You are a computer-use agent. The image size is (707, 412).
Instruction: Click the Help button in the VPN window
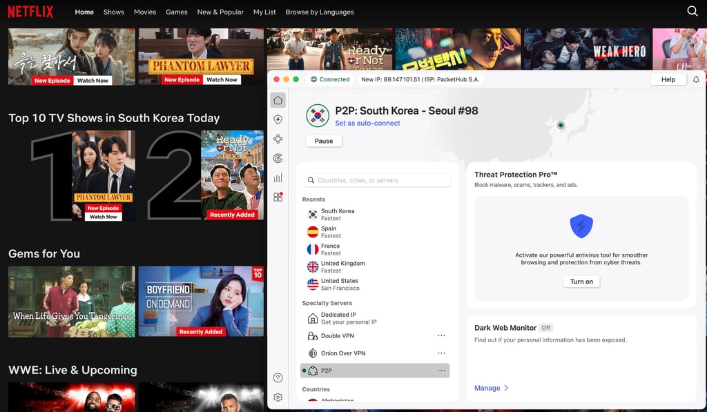pyautogui.click(x=668, y=79)
